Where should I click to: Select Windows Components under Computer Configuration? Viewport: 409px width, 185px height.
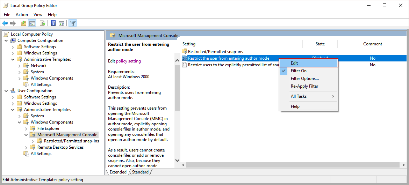[x=52, y=78]
